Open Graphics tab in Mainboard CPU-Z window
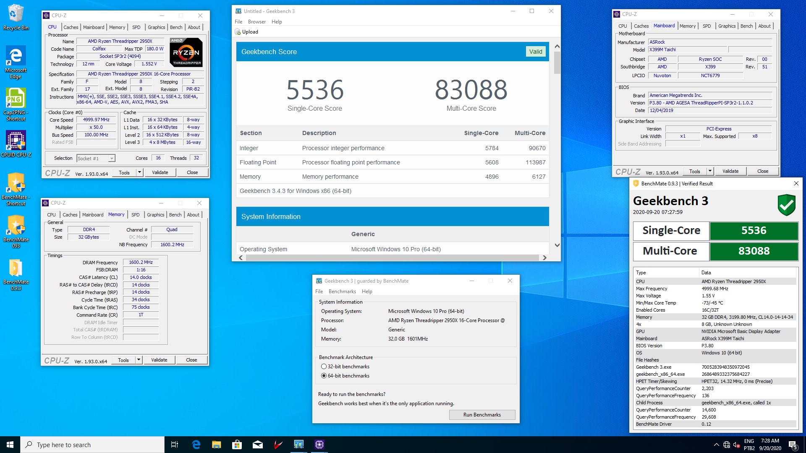This screenshot has height=453, width=806. tap(727, 26)
